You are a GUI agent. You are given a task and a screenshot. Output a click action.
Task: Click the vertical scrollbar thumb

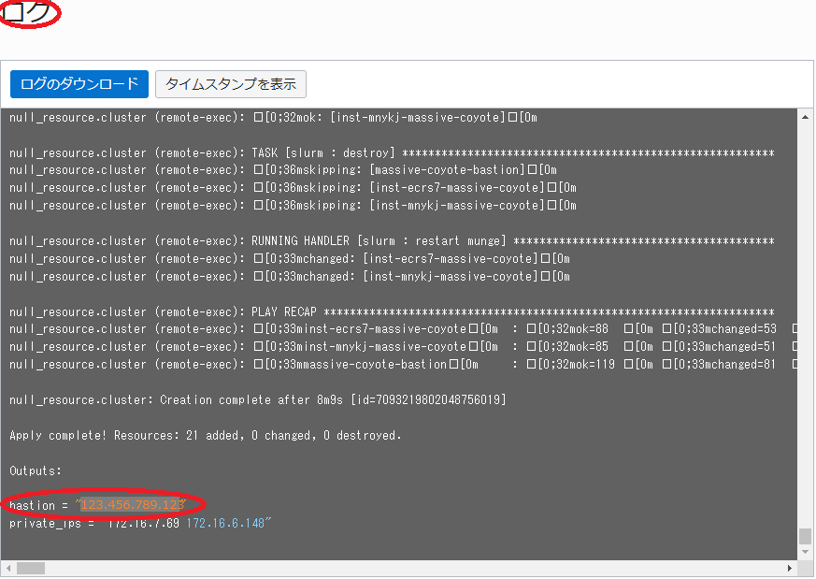click(805, 536)
